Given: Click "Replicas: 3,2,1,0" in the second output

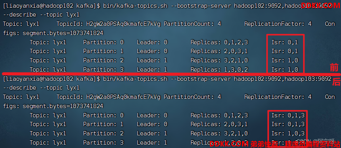Looking at the screenshot, I should [x=219, y=133].
